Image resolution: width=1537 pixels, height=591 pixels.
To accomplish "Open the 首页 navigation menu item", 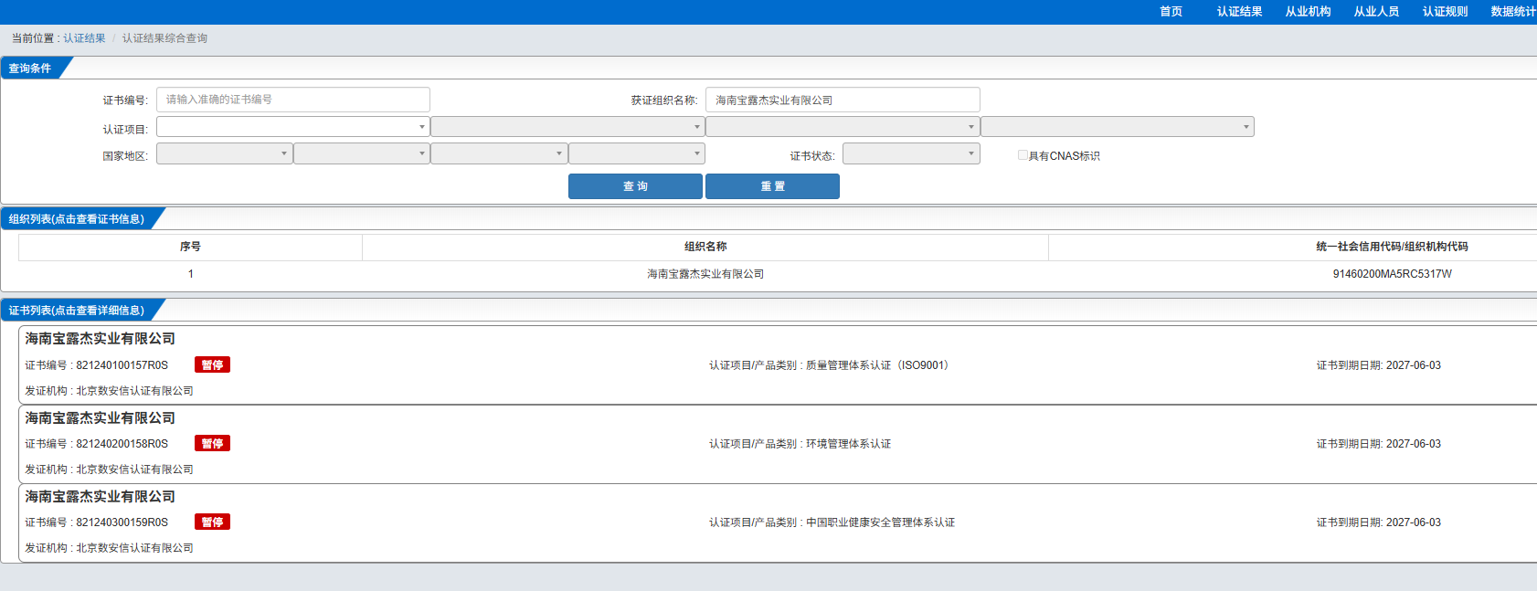I will coord(1171,12).
